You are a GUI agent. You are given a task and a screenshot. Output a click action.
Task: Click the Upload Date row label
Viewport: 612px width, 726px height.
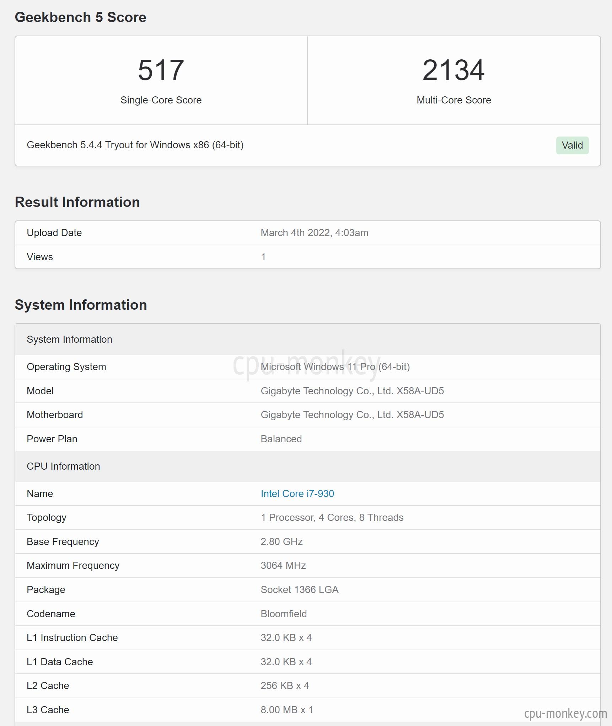click(54, 233)
